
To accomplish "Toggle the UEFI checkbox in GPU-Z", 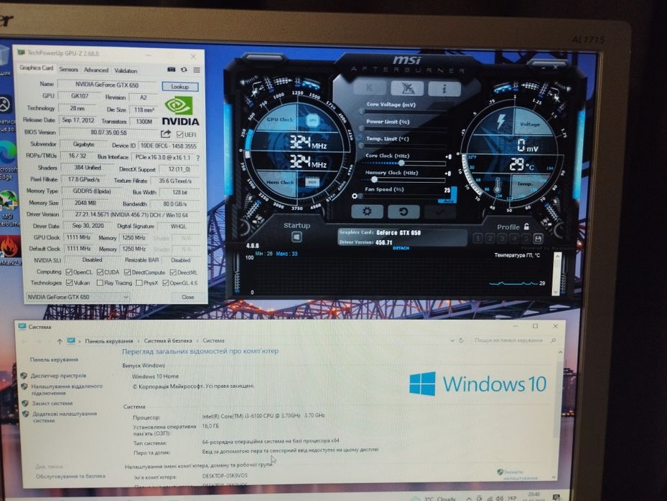I will 180,135.
